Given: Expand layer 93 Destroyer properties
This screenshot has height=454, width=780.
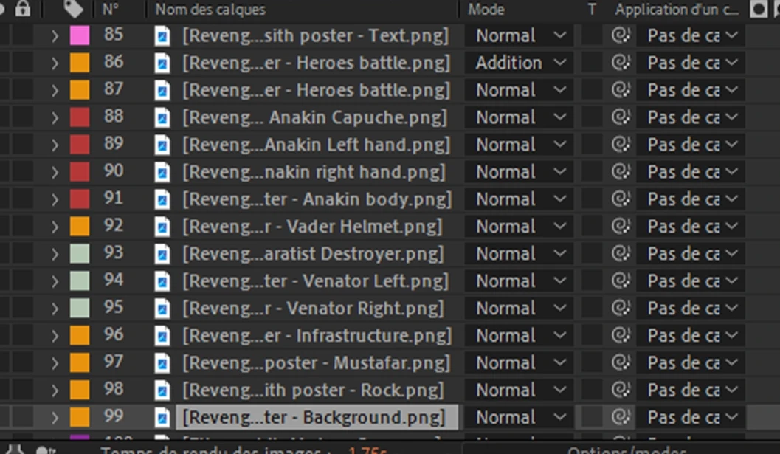Looking at the screenshot, I should pyautogui.click(x=55, y=254).
